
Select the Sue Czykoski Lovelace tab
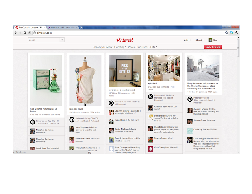coord(30,27)
